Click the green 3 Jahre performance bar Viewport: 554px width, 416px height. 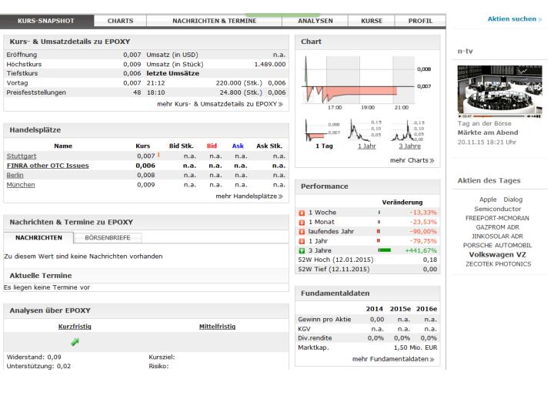385,250
